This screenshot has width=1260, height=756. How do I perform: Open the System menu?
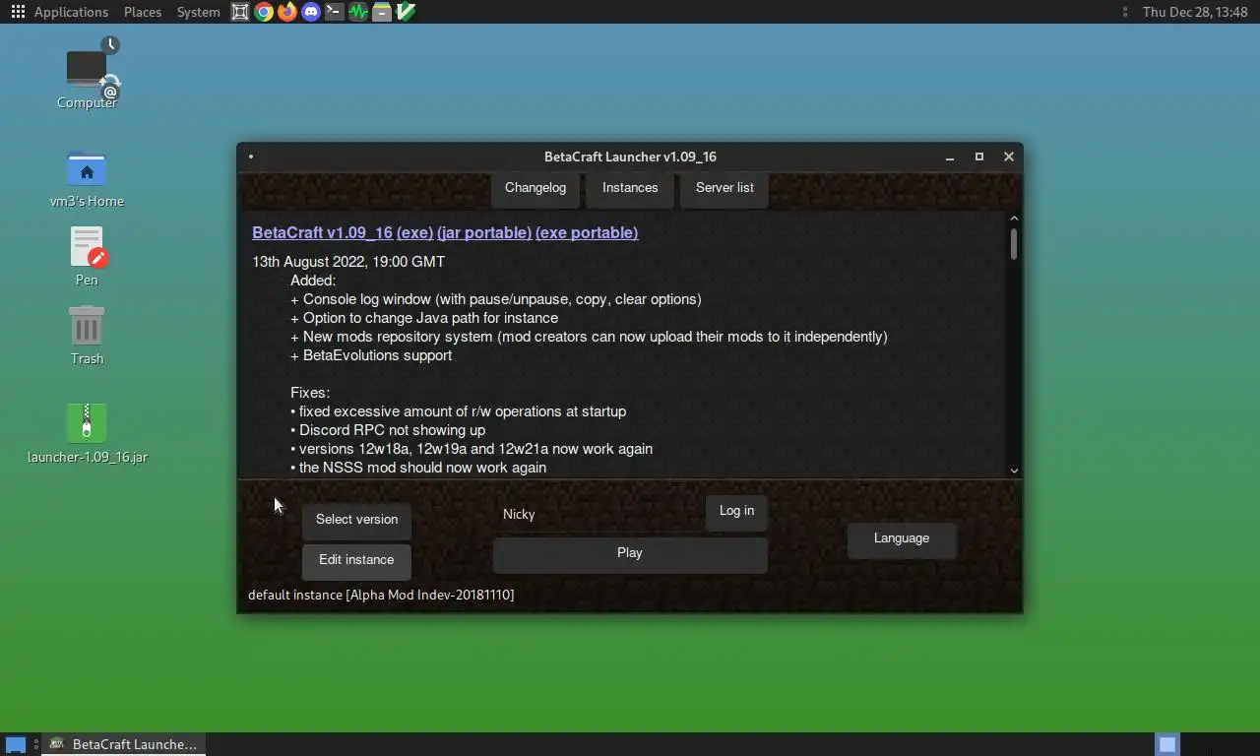tap(198, 12)
